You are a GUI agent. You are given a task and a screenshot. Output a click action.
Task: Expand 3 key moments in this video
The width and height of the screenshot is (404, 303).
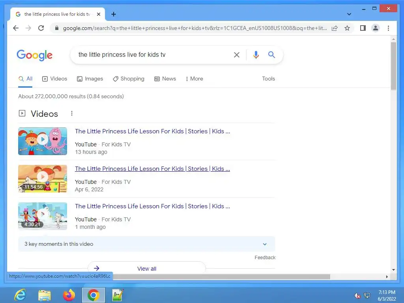click(x=147, y=244)
